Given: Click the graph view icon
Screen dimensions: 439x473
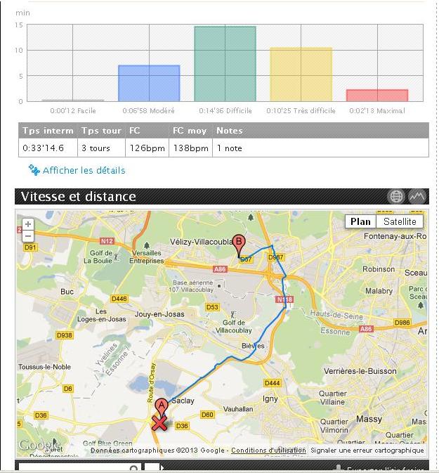Looking at the screenshot, I should 417,197.
